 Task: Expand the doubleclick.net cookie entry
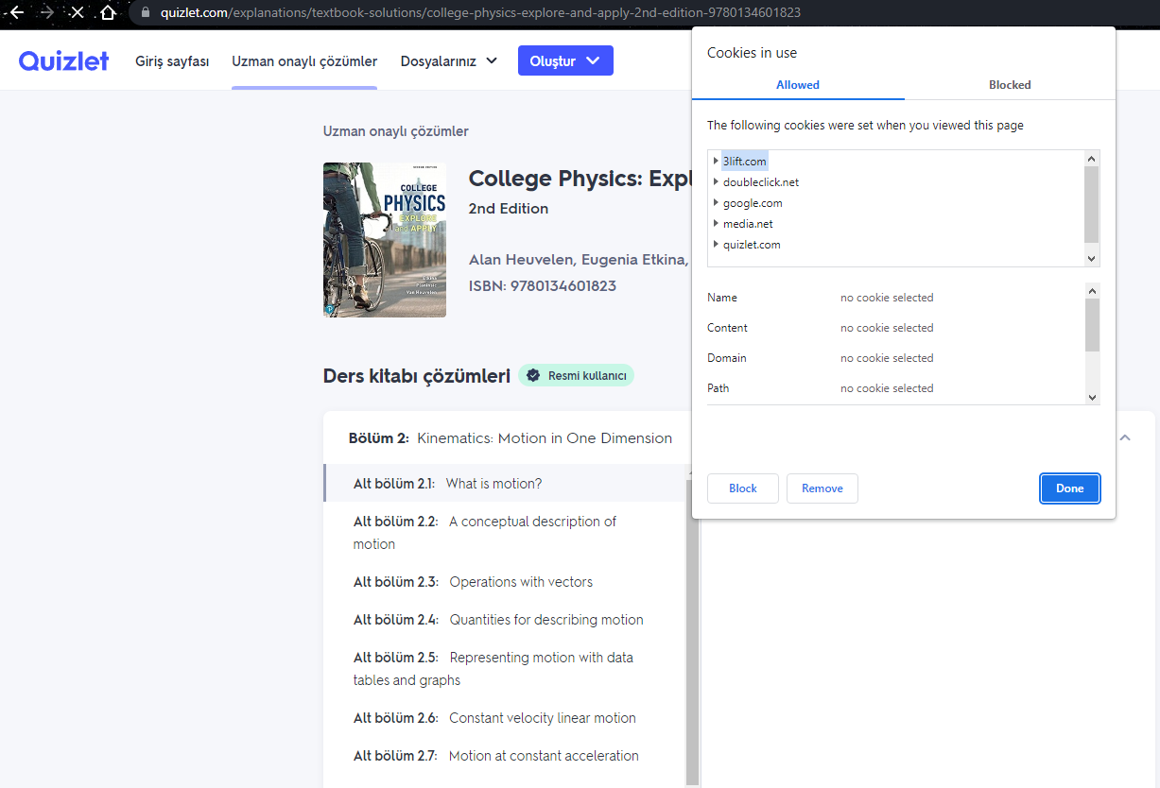coord(716,182)
